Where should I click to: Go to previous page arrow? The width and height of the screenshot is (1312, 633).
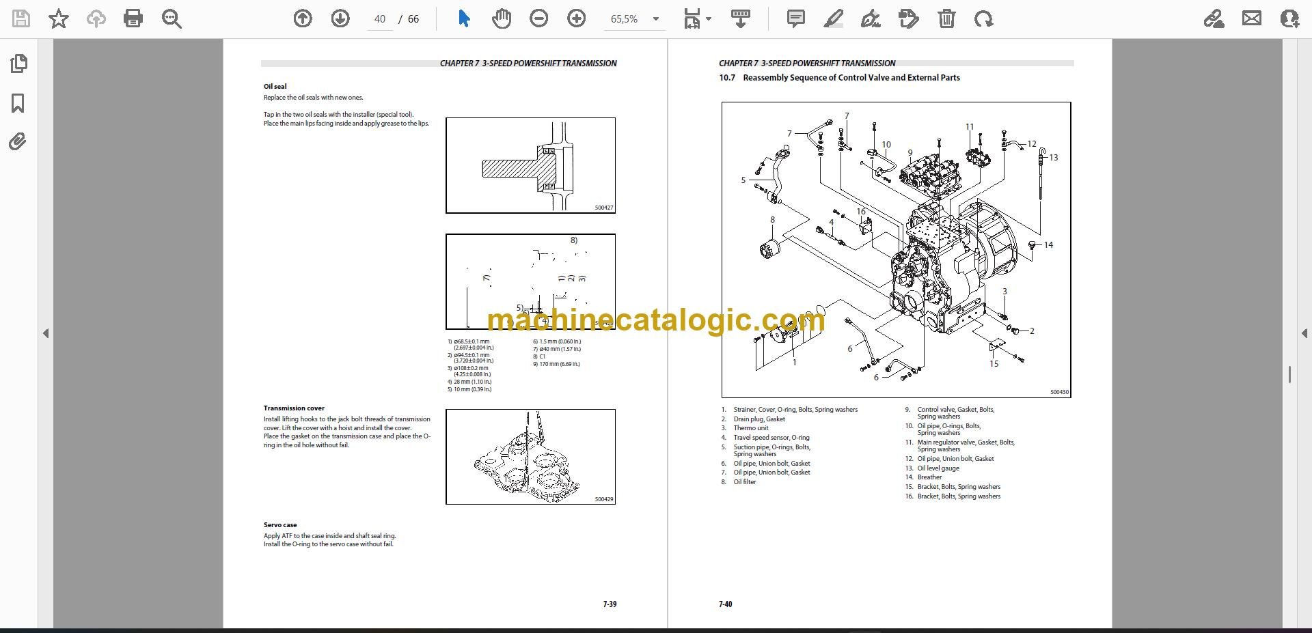click(303, 19)
